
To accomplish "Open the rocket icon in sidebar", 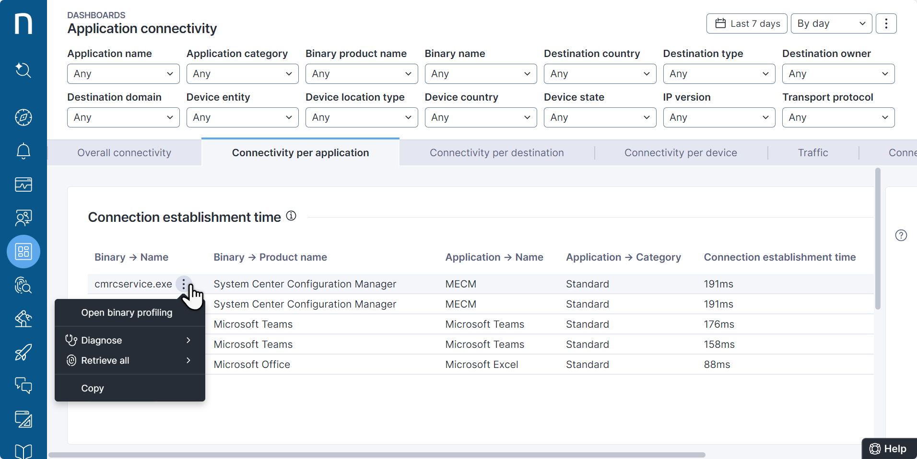I will click(24, 352).
